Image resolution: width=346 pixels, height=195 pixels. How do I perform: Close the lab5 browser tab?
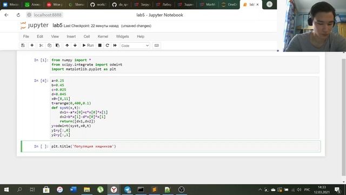257,4
